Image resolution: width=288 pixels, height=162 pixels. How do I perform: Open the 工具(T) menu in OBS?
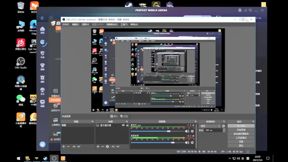124,24
